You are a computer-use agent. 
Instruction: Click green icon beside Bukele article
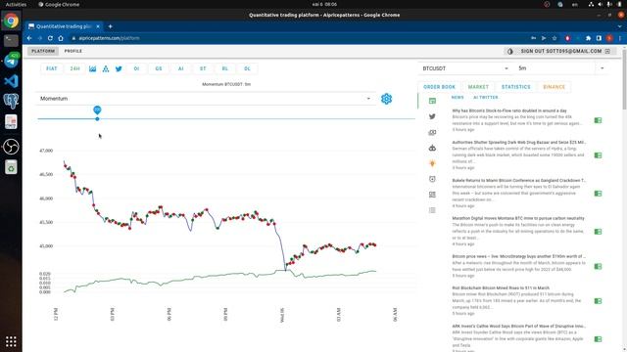pyautogui.click(x=598, y=194)
